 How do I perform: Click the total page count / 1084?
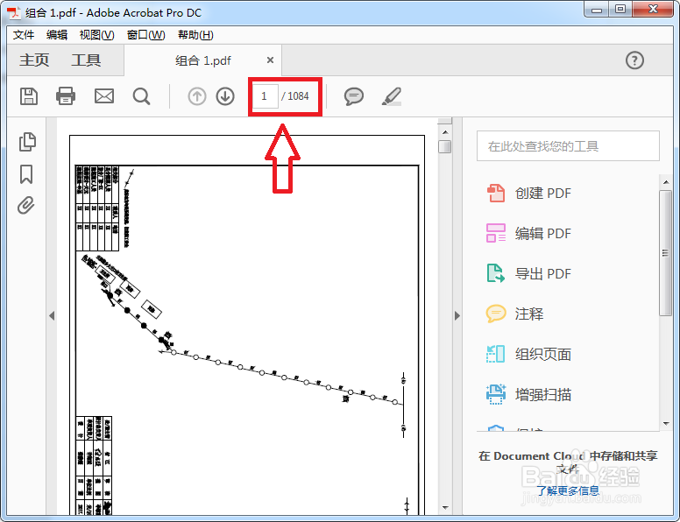coord(295,96)
